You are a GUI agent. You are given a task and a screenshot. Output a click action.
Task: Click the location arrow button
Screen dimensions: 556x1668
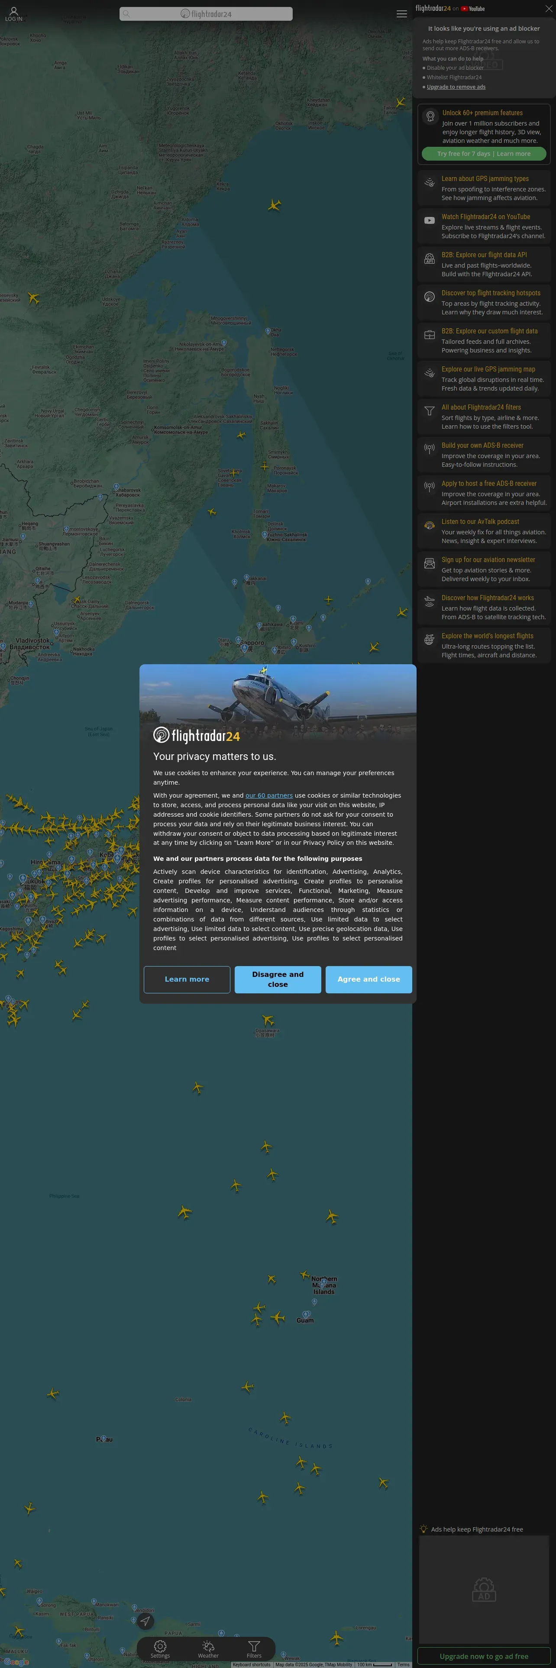click(x=145, y=1621)
